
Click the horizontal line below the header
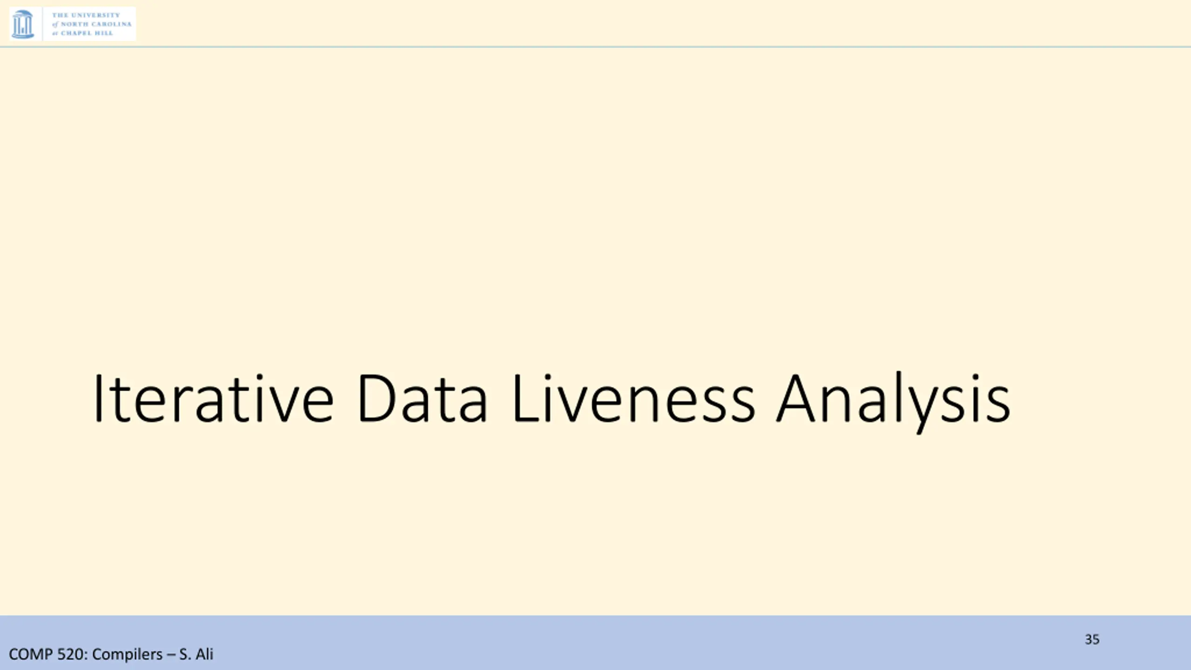tap(595, 47)
